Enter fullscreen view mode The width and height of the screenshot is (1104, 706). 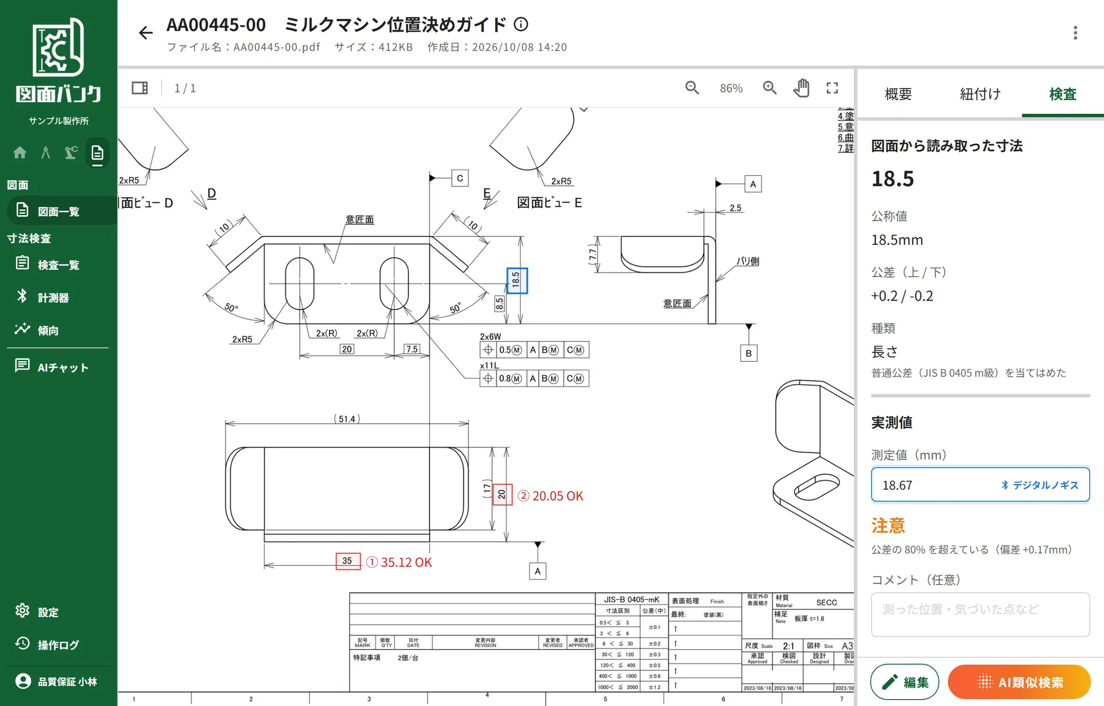click(832, 88)
